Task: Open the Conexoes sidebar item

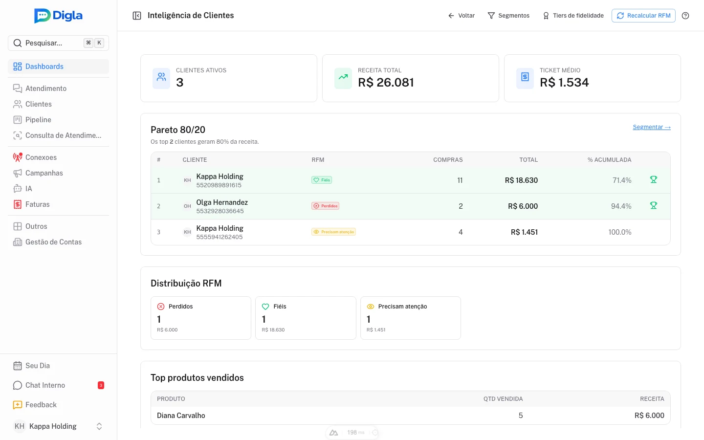Action: pyautogui.click(x=58, y=157)
